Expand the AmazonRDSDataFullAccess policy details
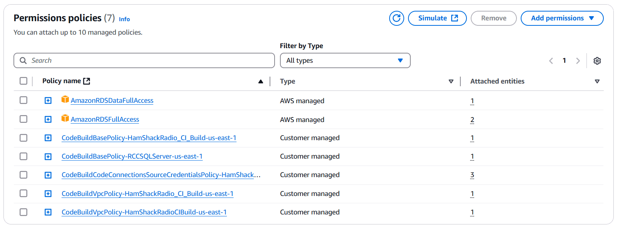618x231 pixels. point(48,100)
